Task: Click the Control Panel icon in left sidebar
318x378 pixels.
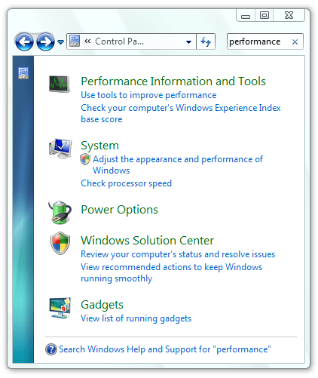Action: coord(23,73)
